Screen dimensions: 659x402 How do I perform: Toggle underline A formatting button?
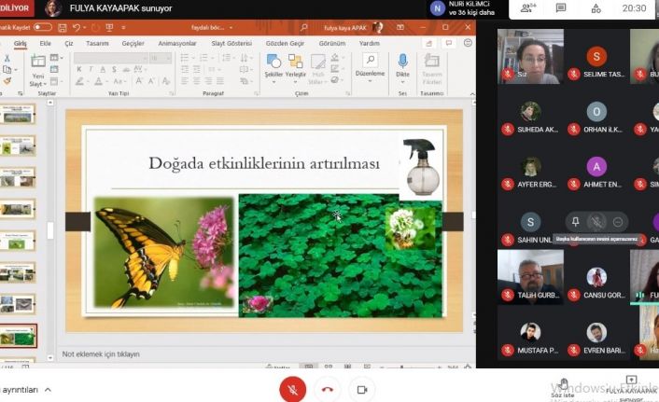point(102,69)
